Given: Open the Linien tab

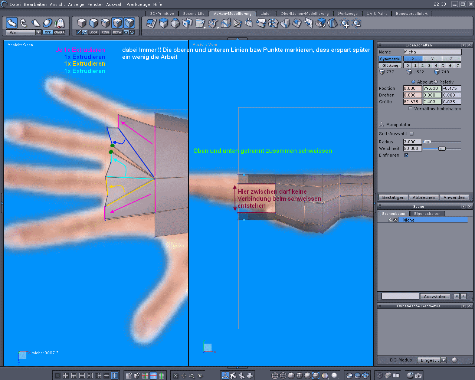Looking at the screenshot, I should click(266, 13).
